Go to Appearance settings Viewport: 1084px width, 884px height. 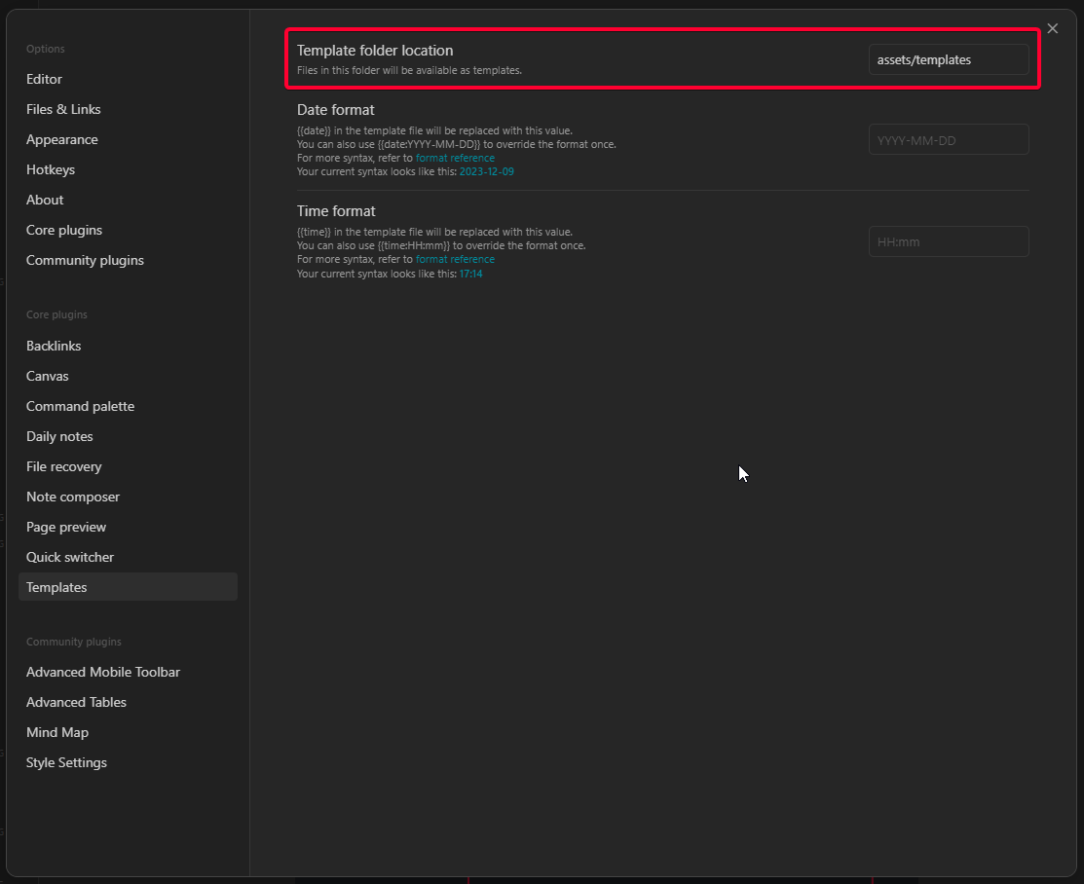click(62, 139)
